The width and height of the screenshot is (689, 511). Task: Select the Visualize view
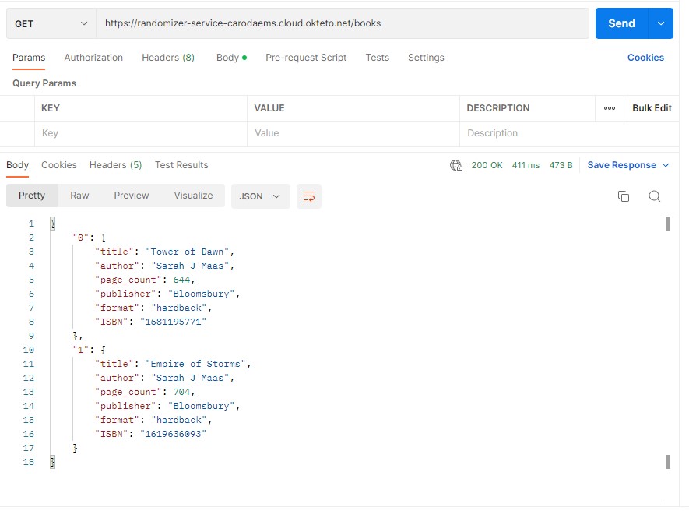[x=192, y=196]
